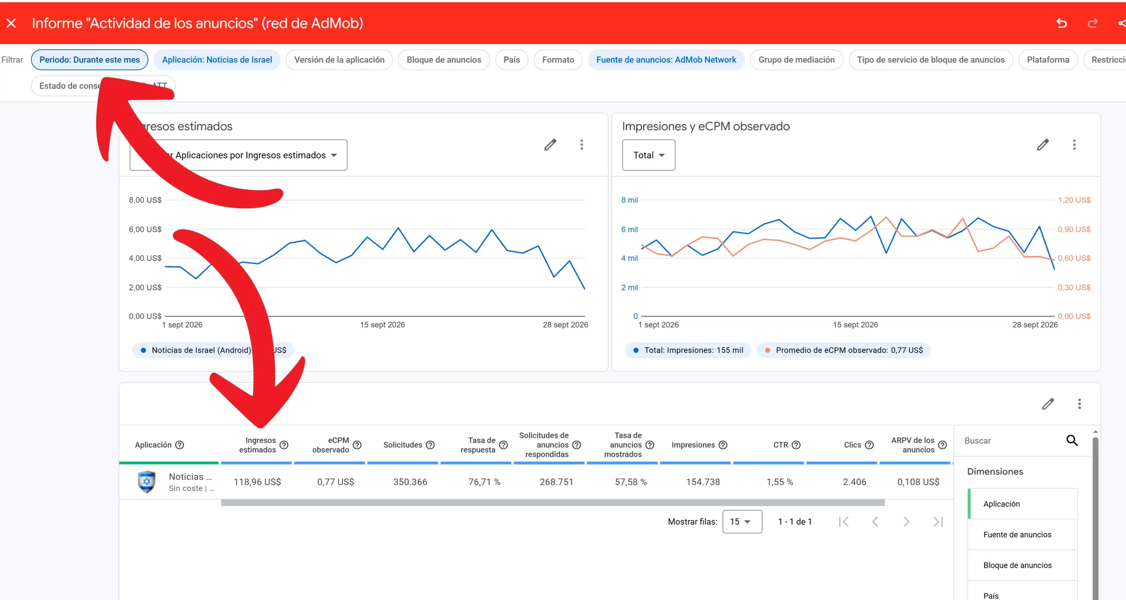Click the Buscar search field
1126x600 pixels.
click(x=1012, y=440)
